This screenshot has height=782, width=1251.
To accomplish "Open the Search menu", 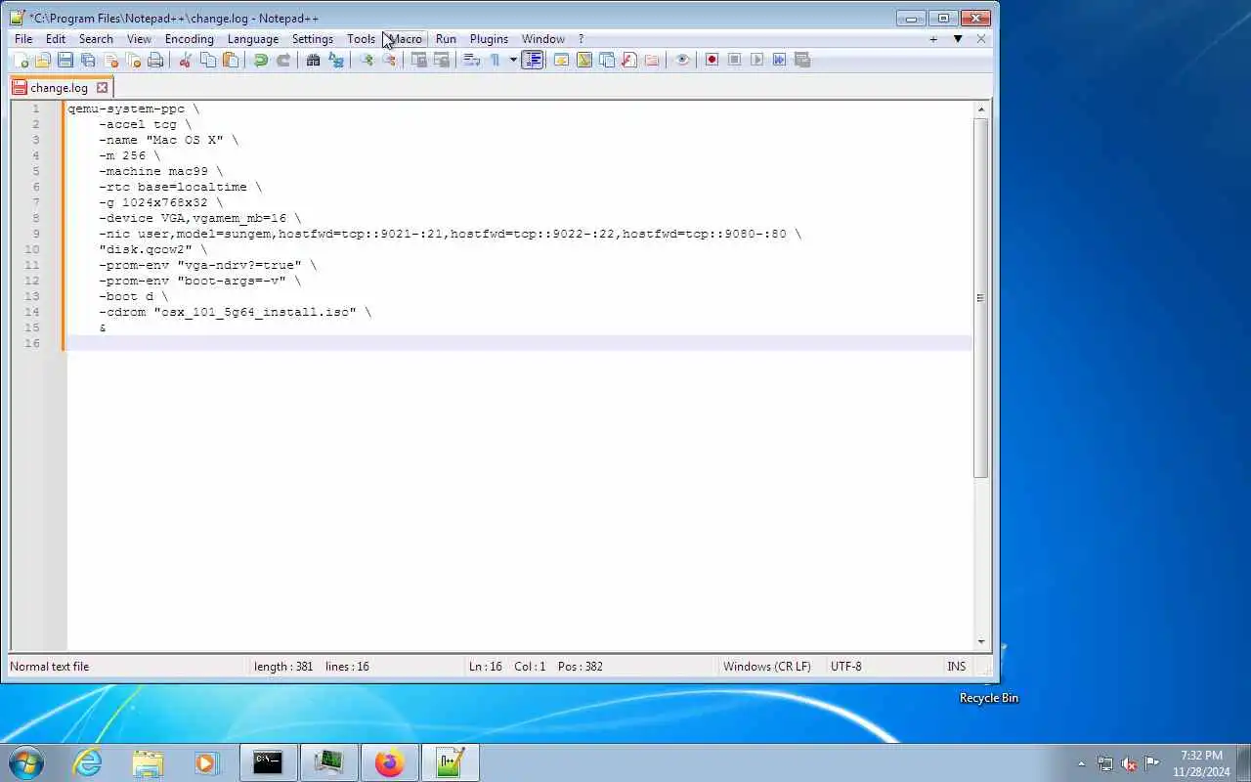I will tap(96, 39).
